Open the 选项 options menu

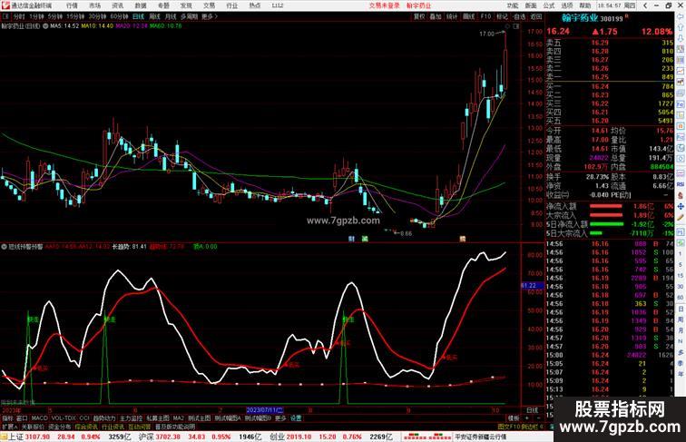click(x=567, y=5)
